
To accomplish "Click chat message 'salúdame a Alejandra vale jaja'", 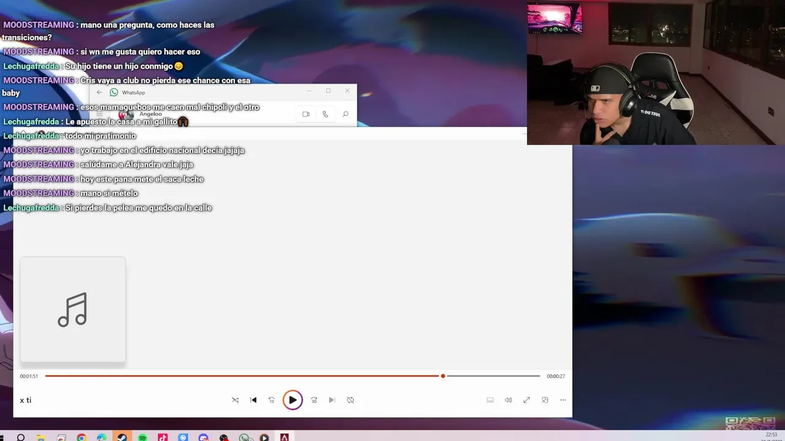I will 137,165.
